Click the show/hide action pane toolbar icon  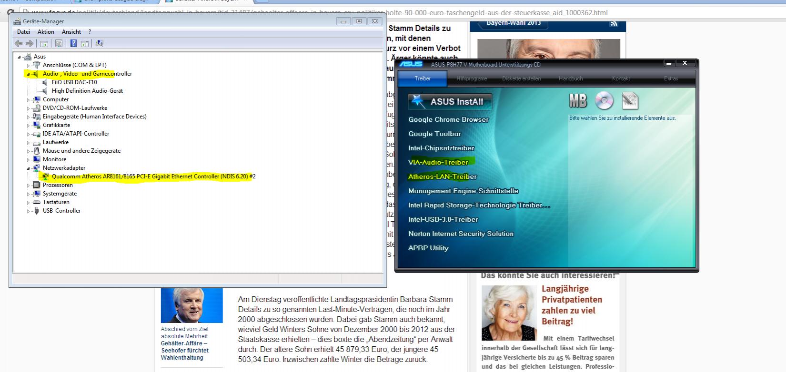[x=84, y=43]
